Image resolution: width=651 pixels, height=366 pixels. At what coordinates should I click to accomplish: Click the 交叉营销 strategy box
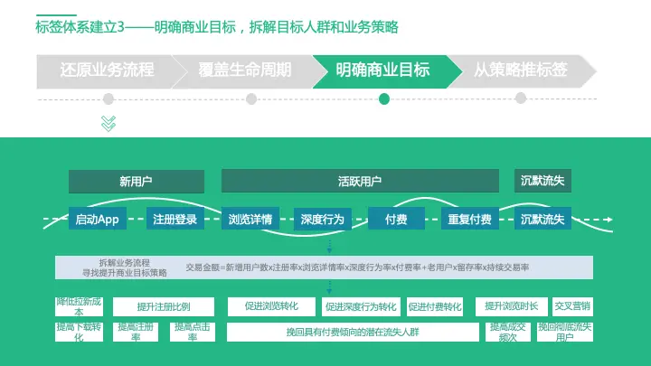pyautogui.click(x=572, y=306)
